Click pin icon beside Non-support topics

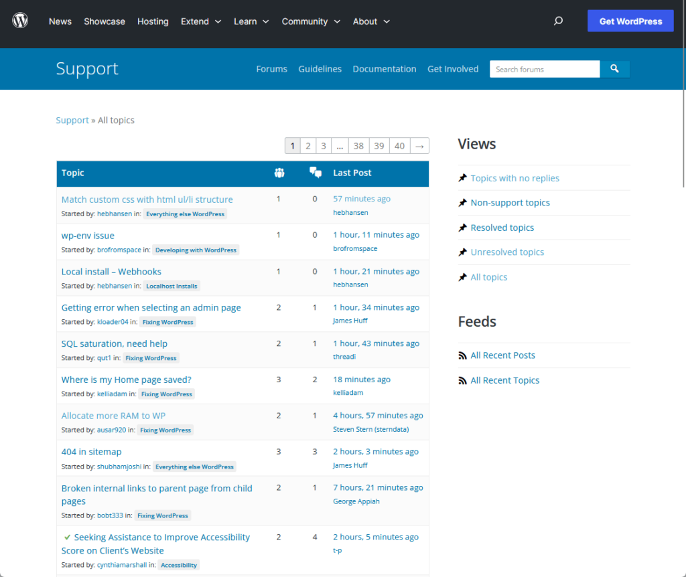[463, 203]
